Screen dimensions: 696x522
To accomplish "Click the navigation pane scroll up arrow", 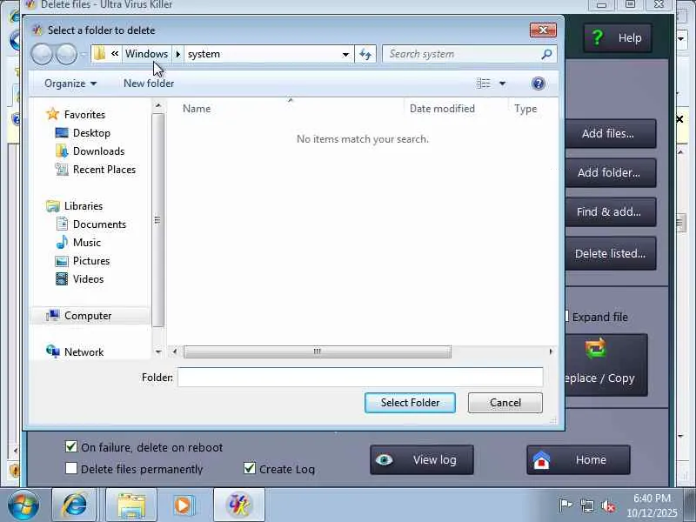I will [x=158, y=105].
